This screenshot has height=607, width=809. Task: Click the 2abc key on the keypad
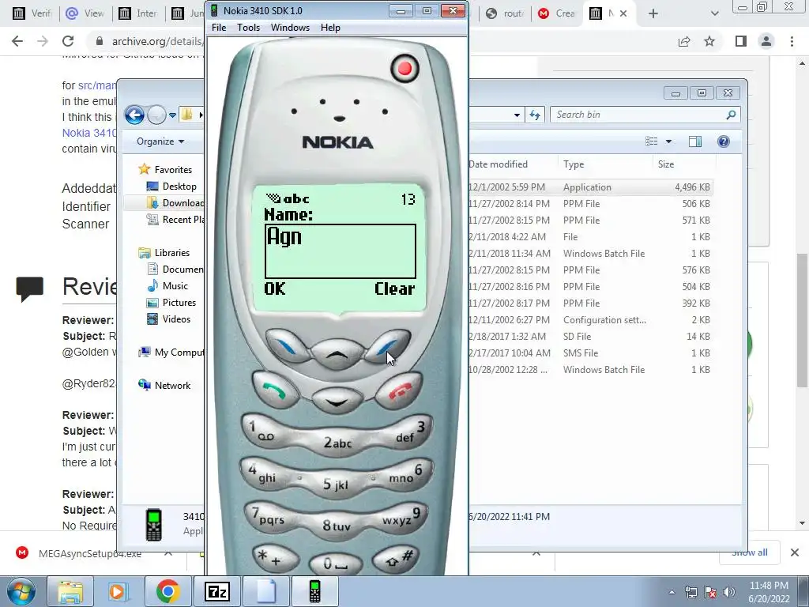(337, 443)
